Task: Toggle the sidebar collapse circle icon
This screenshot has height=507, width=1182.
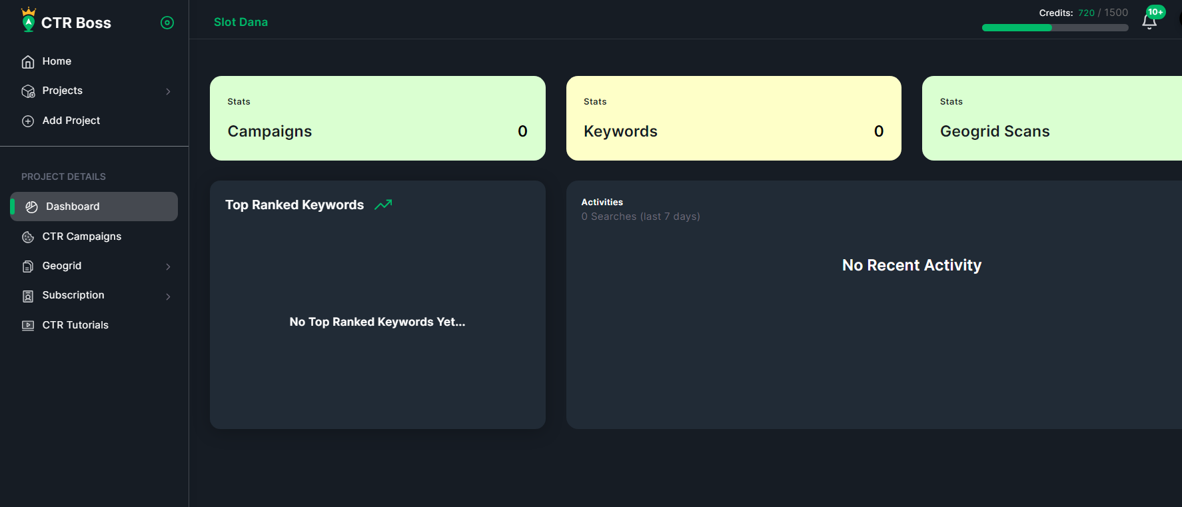Action: point(167,23)
